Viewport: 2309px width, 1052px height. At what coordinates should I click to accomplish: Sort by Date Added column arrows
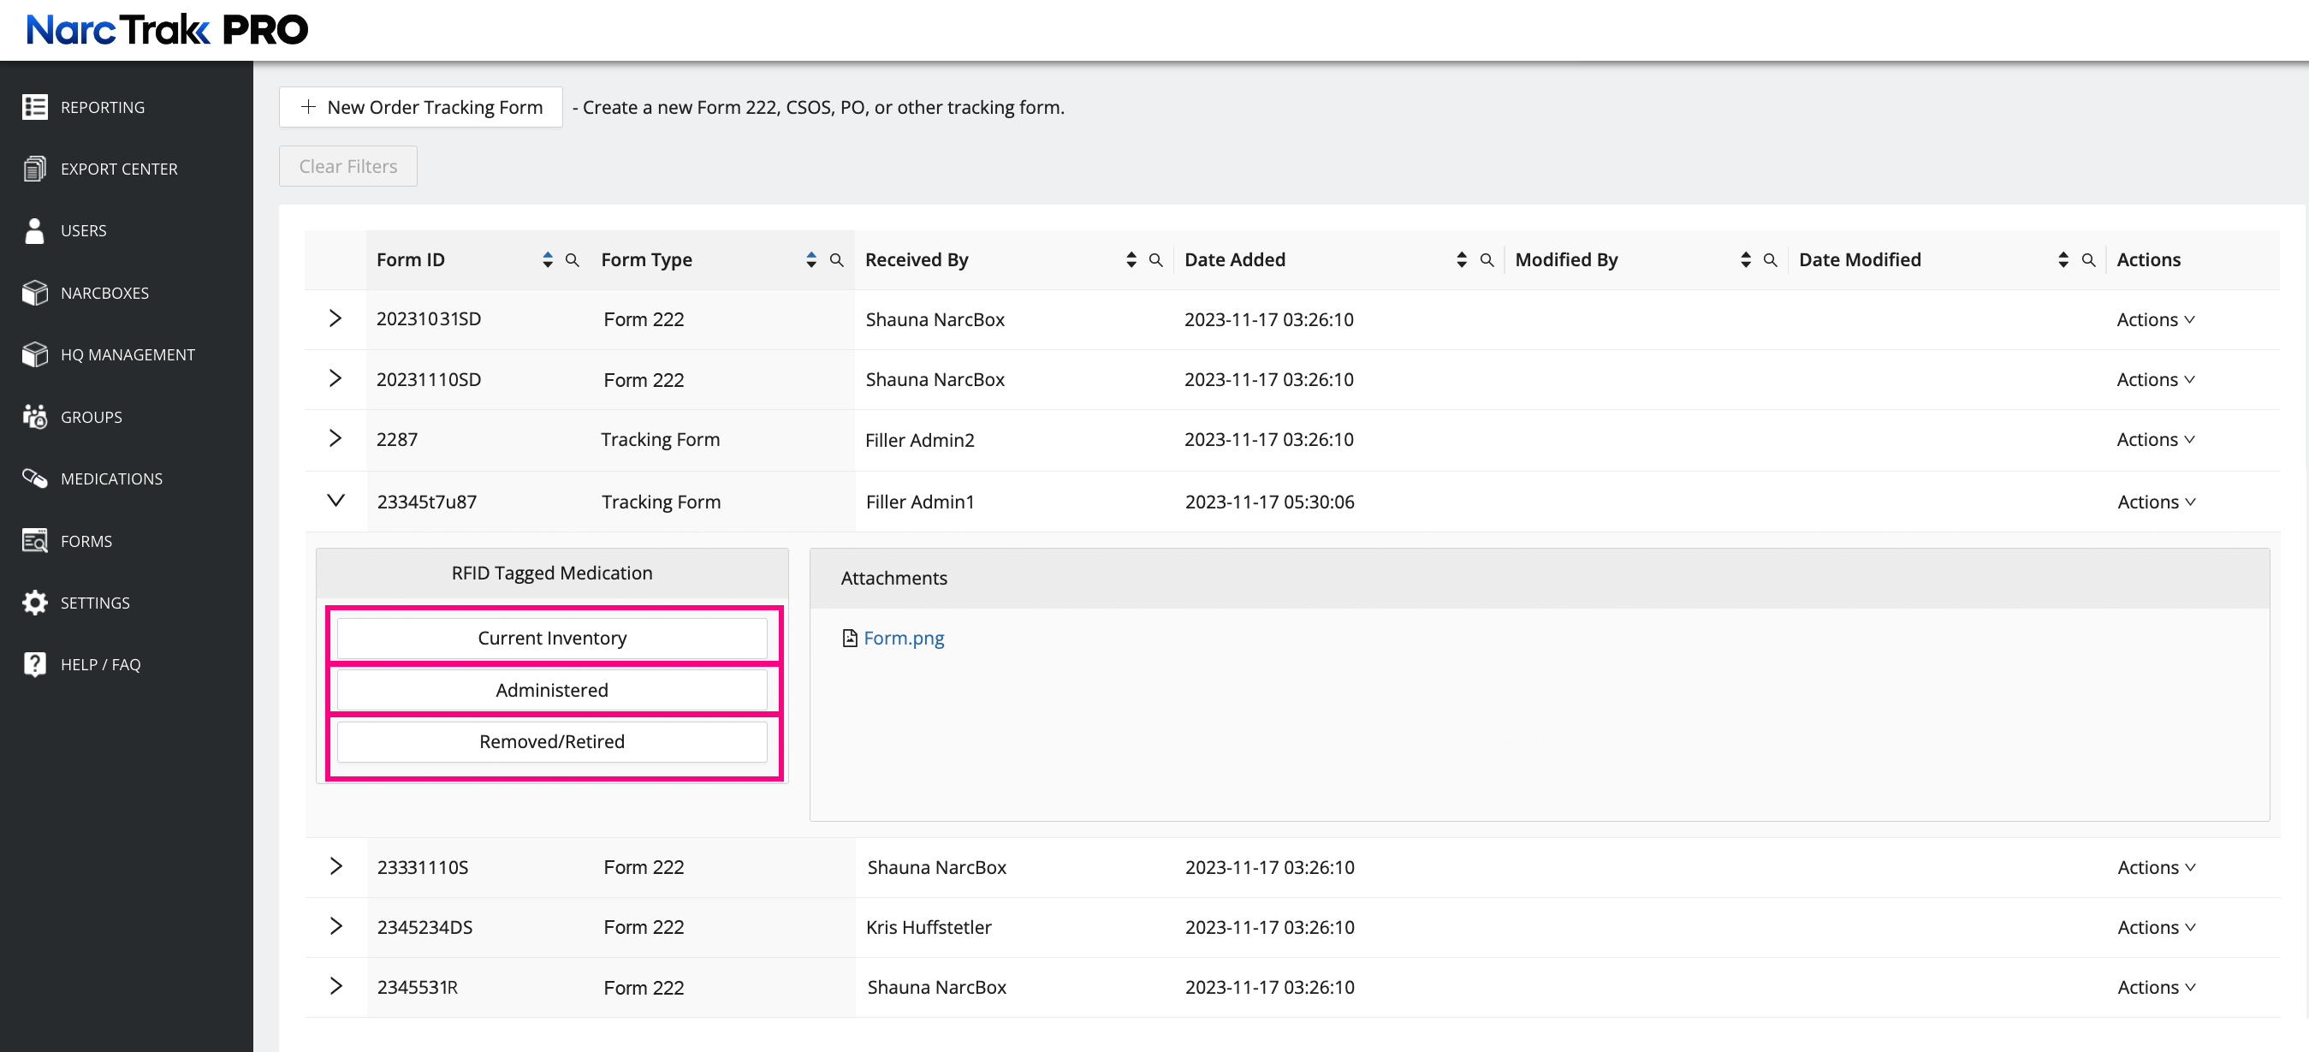coord(1461,260)
